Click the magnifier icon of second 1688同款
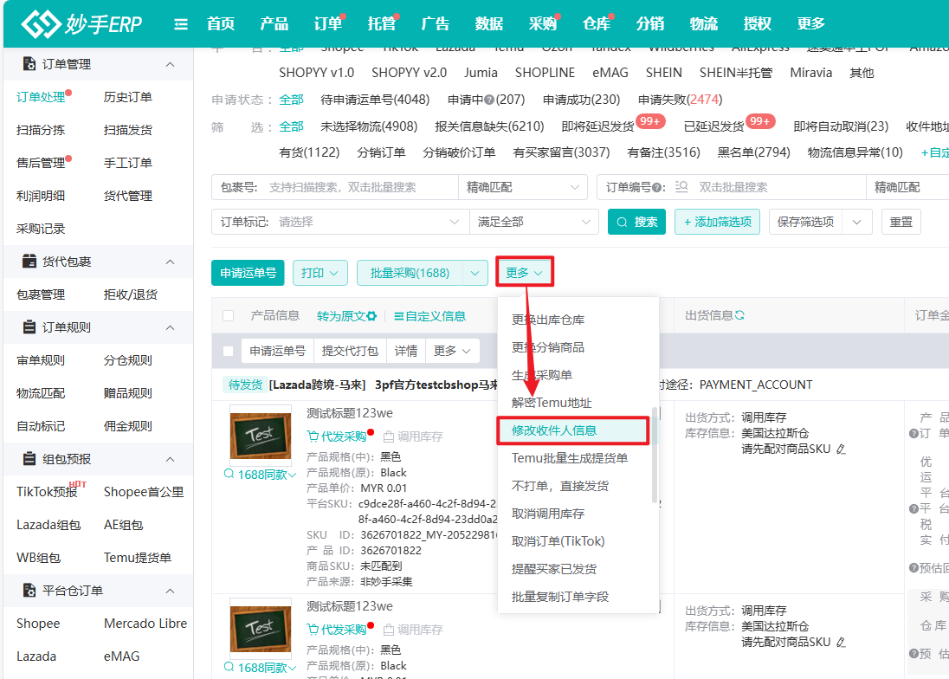Screen dimensions: 949x679 point(229,667)
